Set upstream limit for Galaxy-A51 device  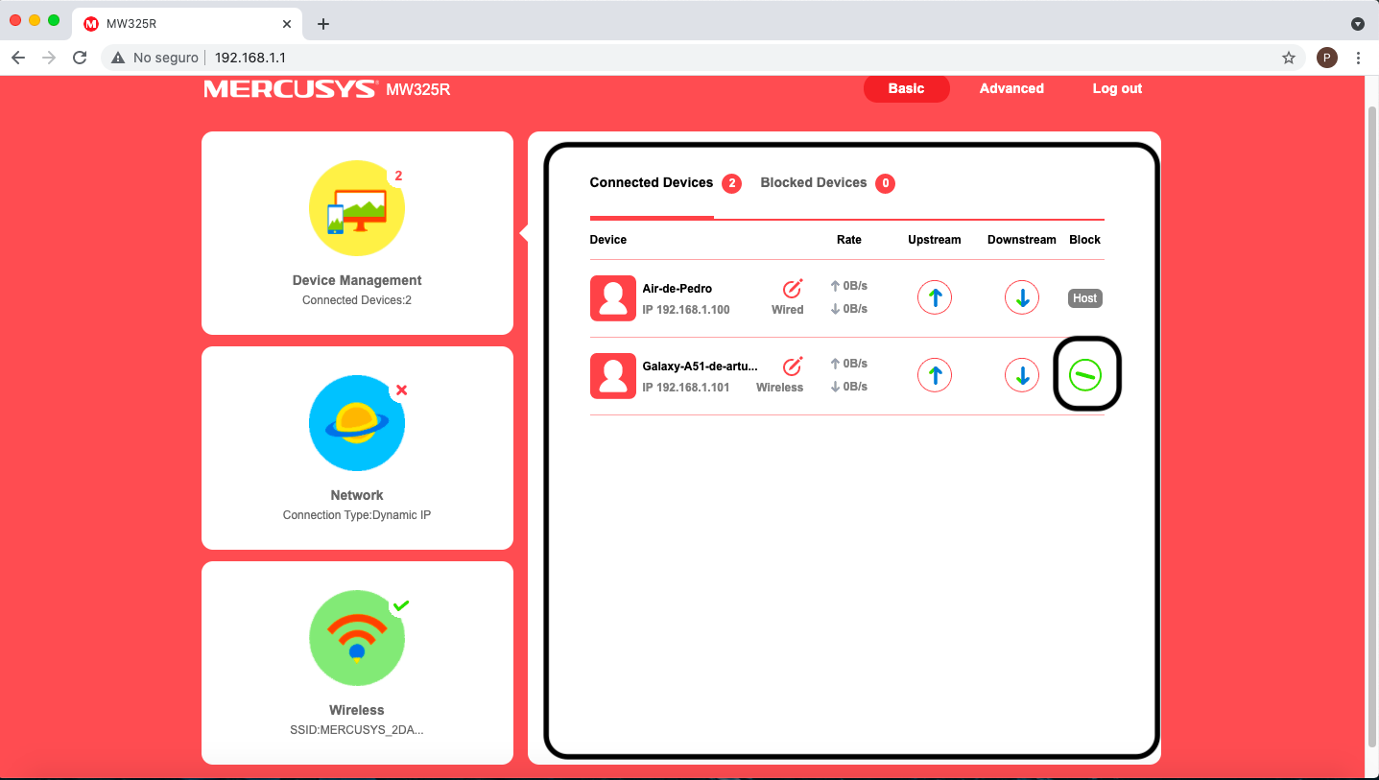[934, 375]
